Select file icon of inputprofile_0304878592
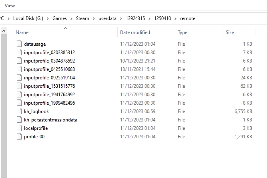This screenshot has width=267, height=178. [x=19, y=61]
